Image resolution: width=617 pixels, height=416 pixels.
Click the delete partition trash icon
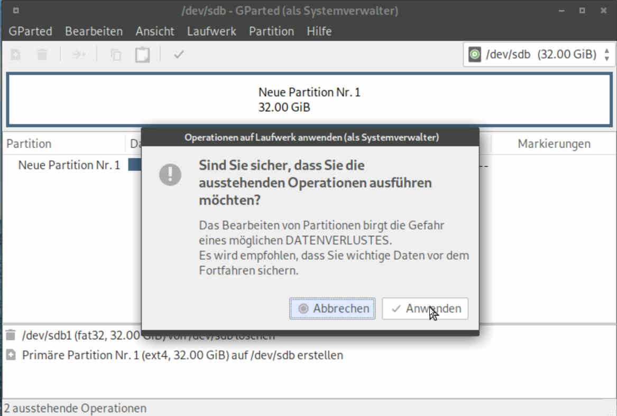pyautogui.click(x=42, y=54)
